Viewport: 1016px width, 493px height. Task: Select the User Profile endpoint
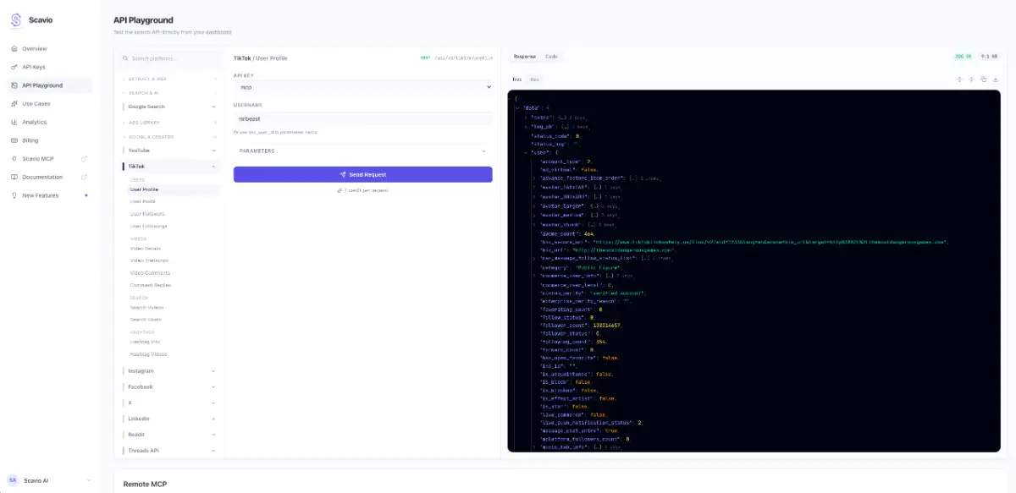click(172, 189)
